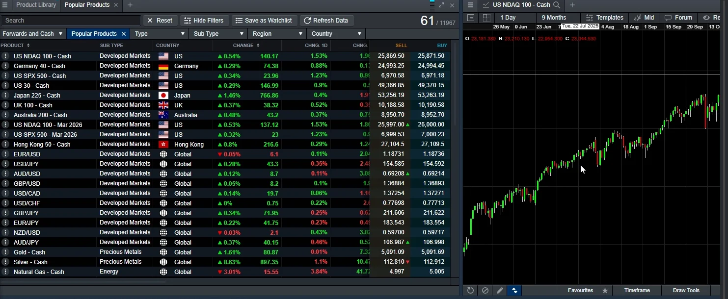Viewport: 728px width, 299px height.
Task: Expand the product panel with arrows icon
Action: (441, 5)
